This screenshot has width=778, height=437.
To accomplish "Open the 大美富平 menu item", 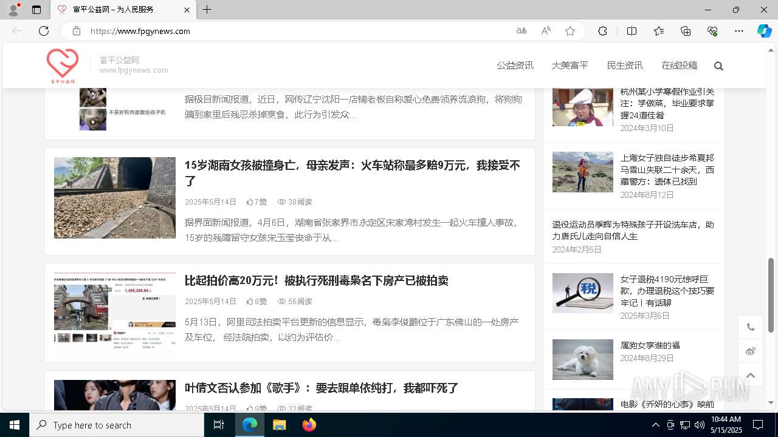I will 570,66.
